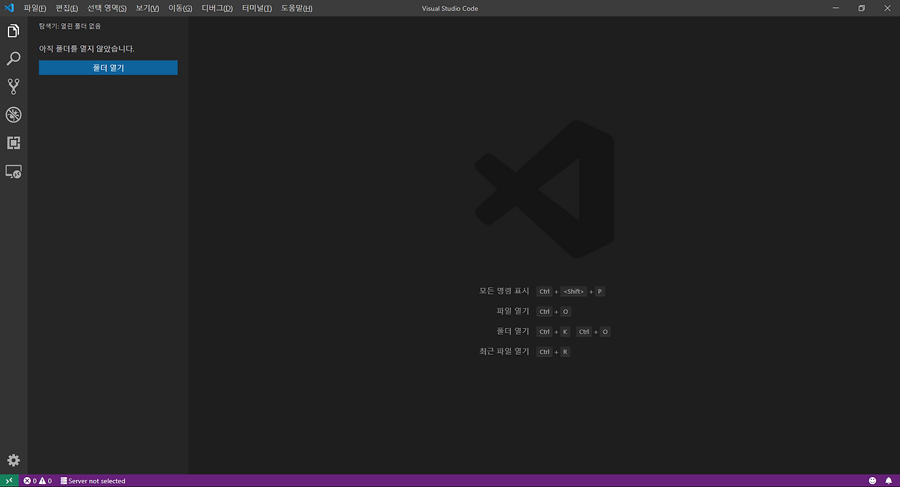This screenshot has height=487, width=900.
Task: Open the Source Control view icon
Action: 13,86
